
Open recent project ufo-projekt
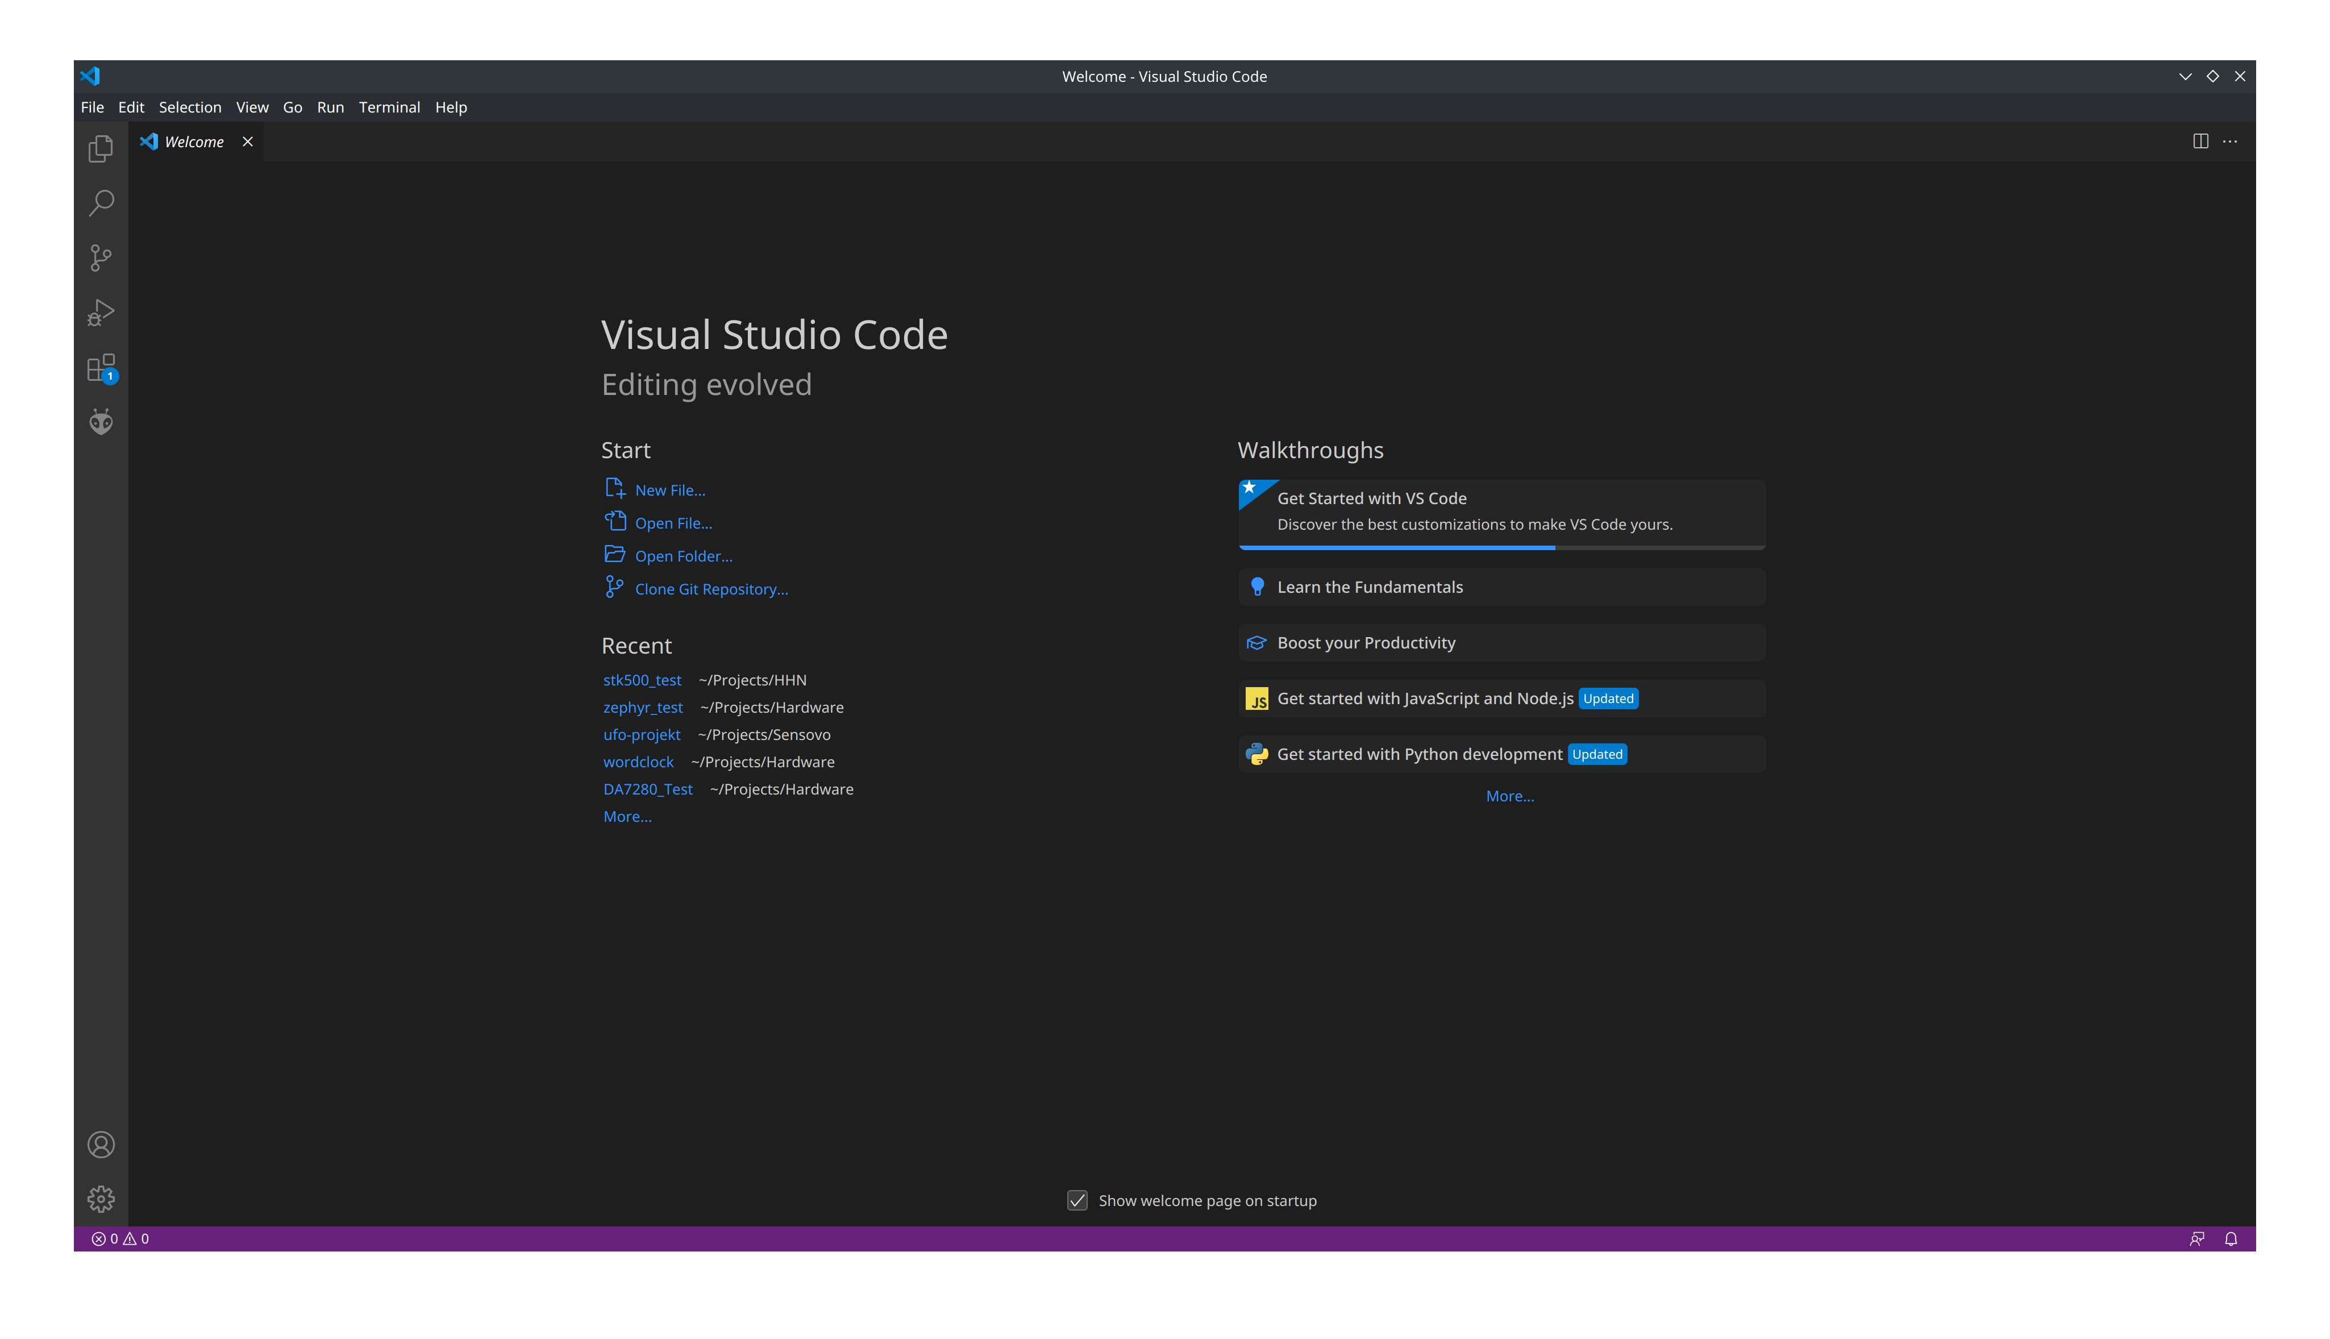(x=641, y=735)
